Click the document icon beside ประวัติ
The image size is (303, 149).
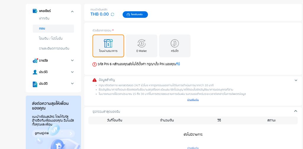(35, 84)
